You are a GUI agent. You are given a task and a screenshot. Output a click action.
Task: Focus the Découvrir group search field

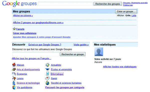(36, 54)
